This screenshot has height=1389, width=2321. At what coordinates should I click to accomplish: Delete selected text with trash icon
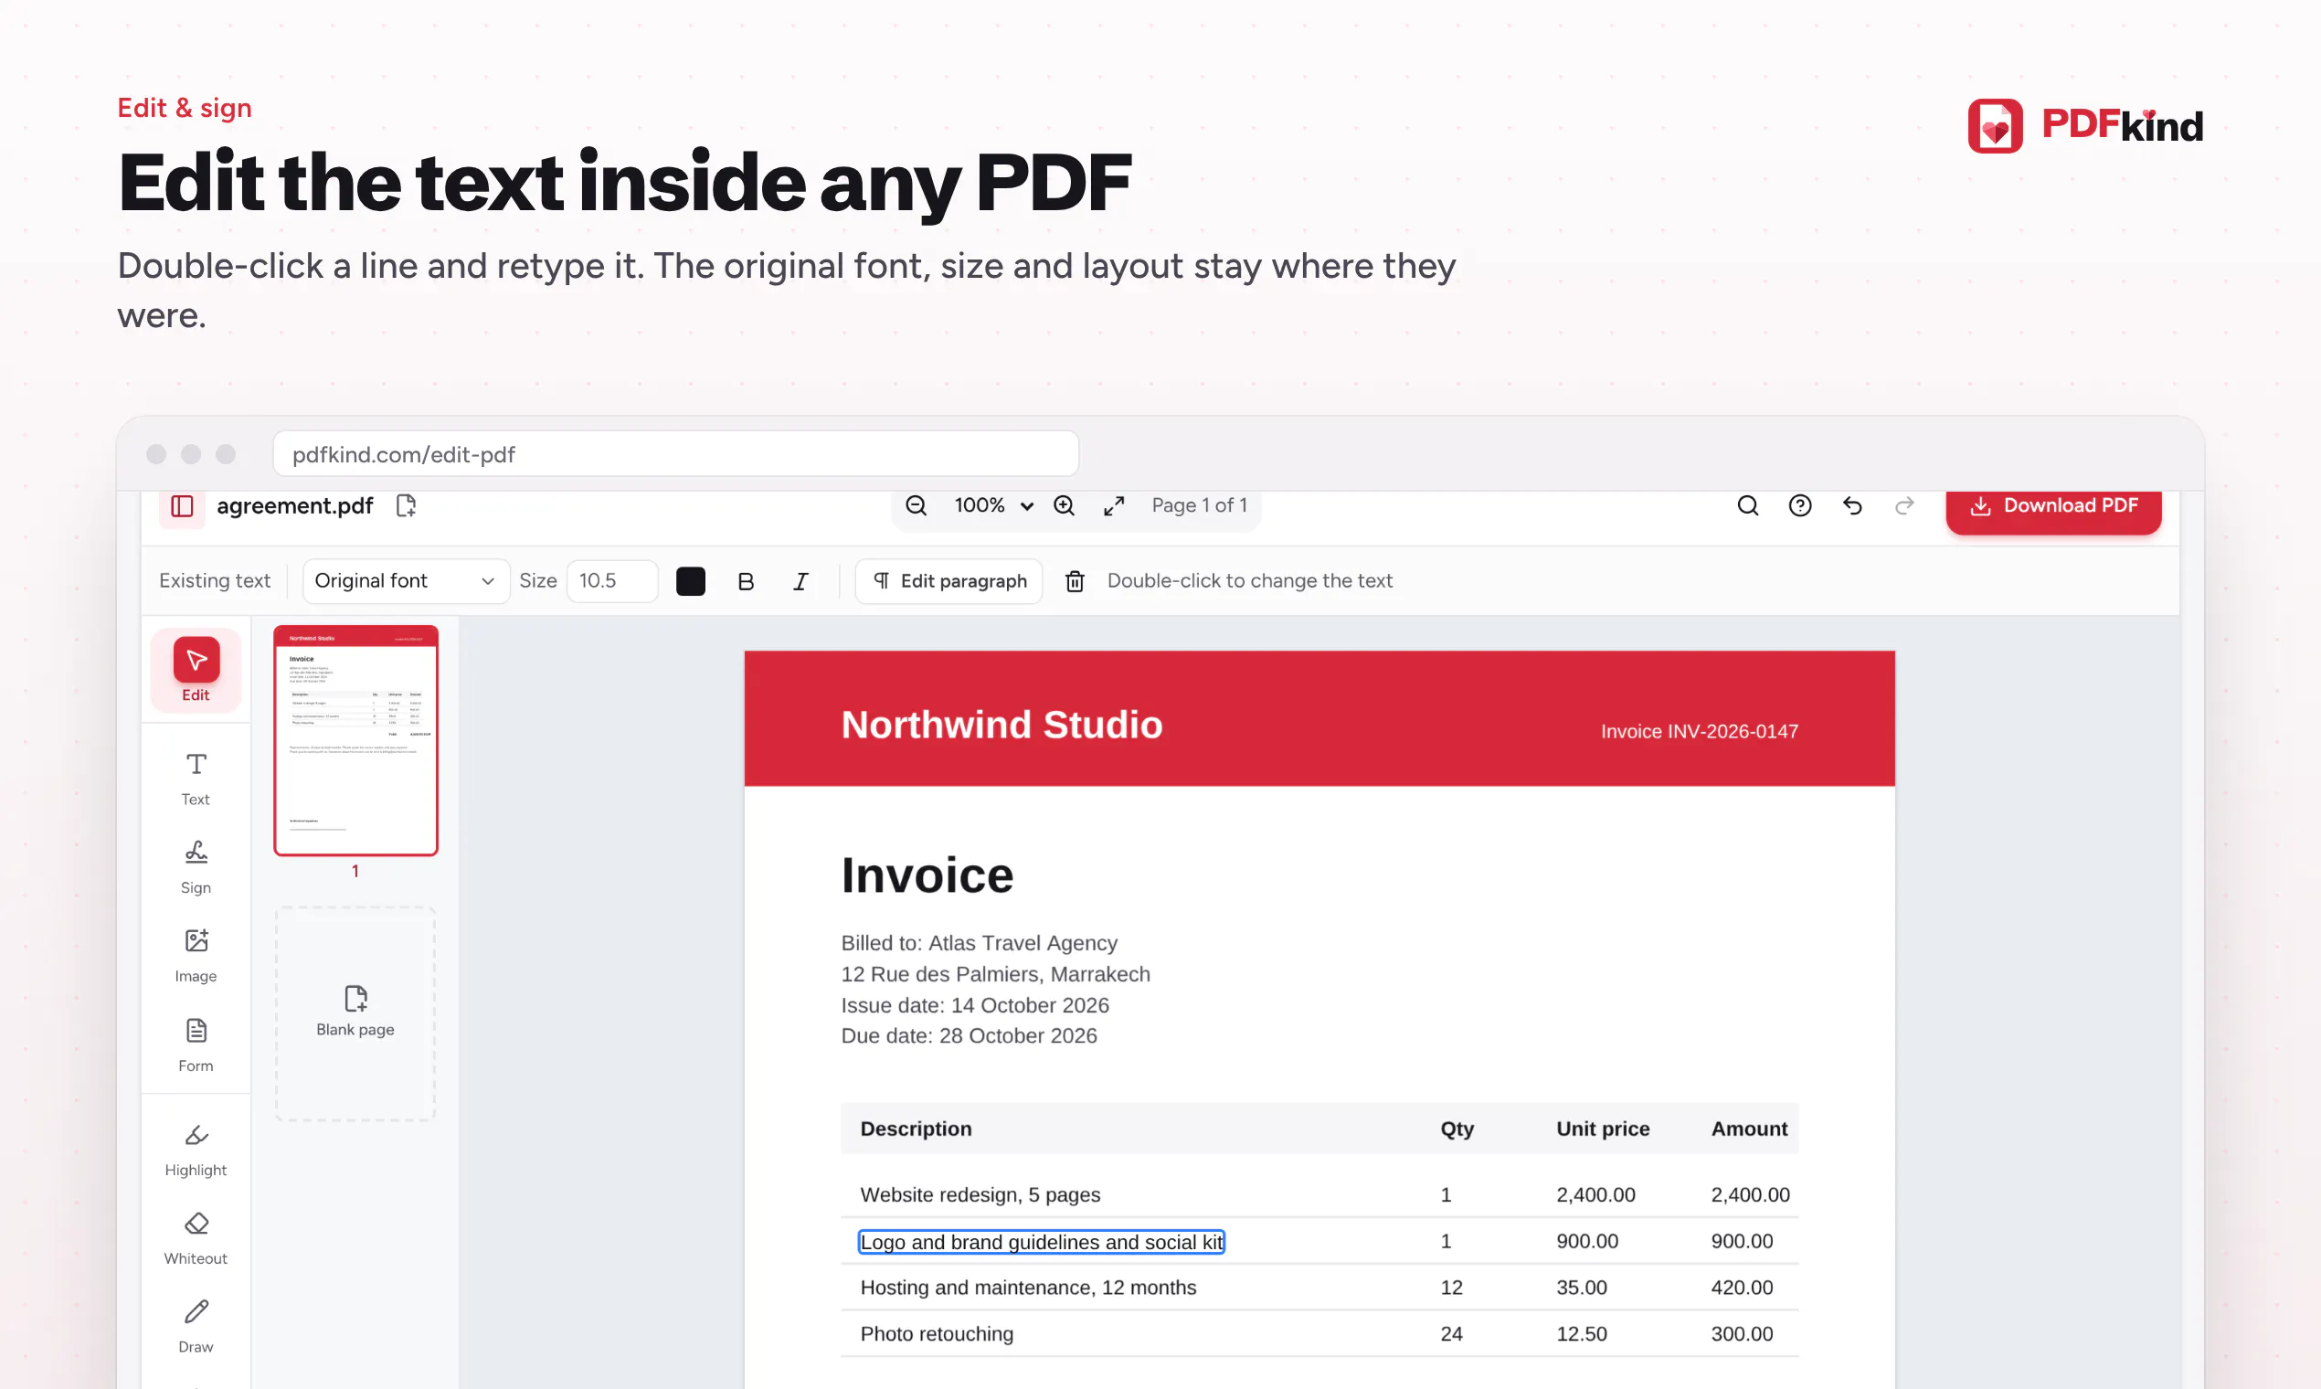coord(1075,581)
